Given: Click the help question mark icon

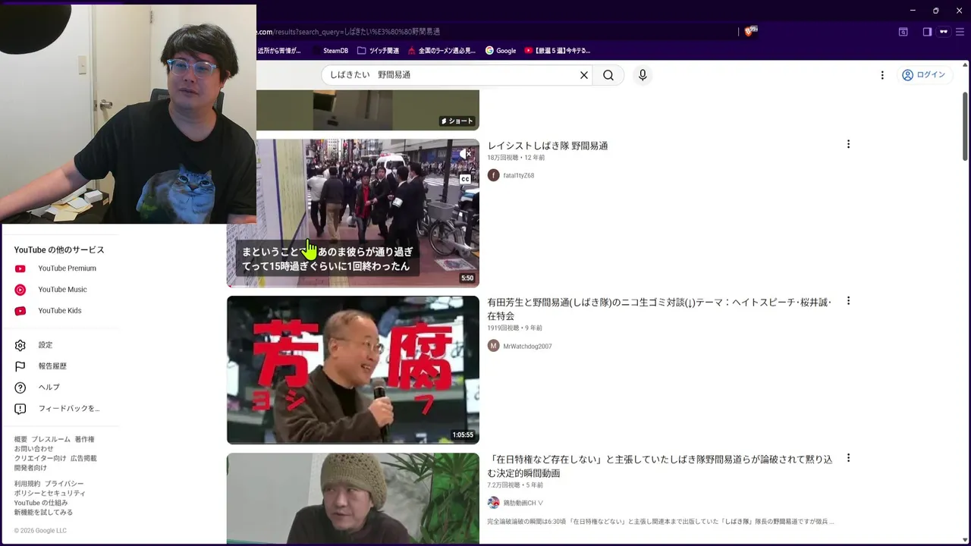Looking at the screenshot, I should pyautogui.click(x=20, y=388).
